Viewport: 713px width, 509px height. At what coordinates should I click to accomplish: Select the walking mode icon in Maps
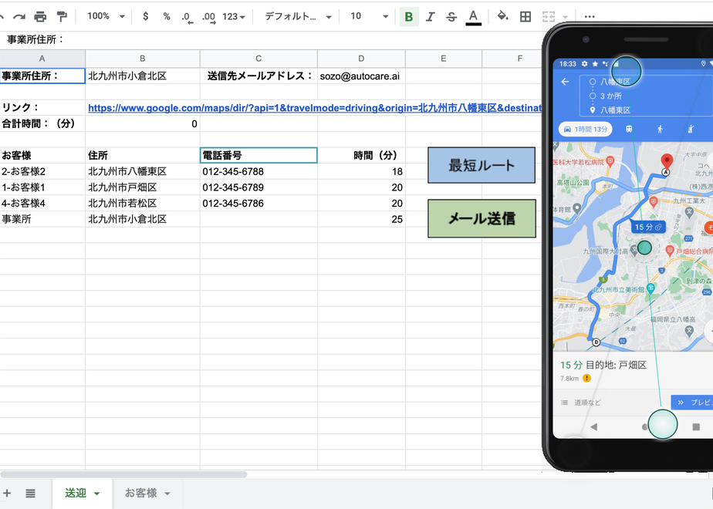660,130
